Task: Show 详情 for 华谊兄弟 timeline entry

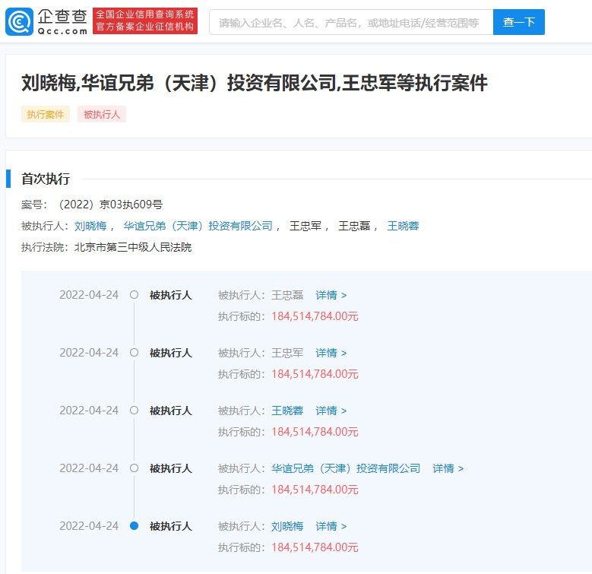Action: pyautogui.click(x=448, y=468)
